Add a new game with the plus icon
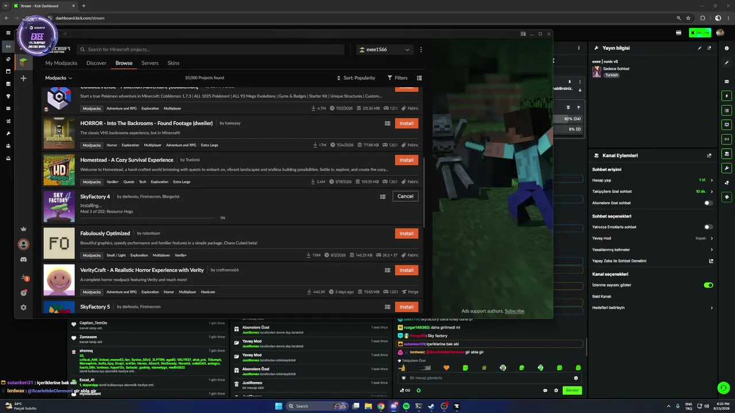The height and width of the screenshot is (413, 735). [24, 78]
